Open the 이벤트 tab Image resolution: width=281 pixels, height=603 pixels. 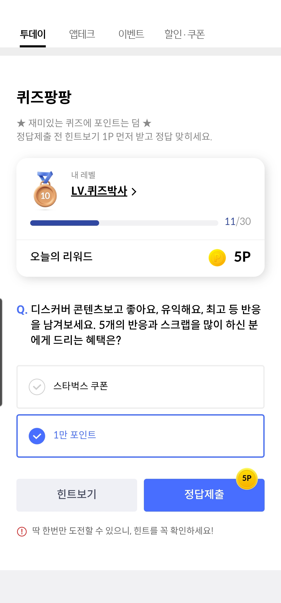tap(131, 34)
